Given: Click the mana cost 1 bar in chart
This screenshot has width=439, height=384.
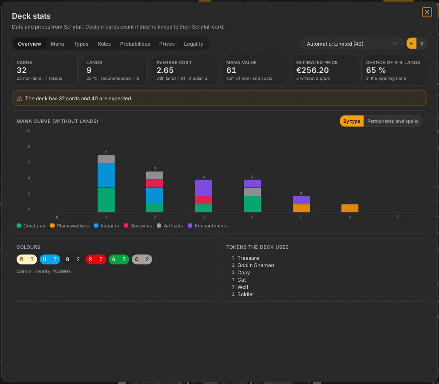Looking at the screenshot, I should pos(106,183).
